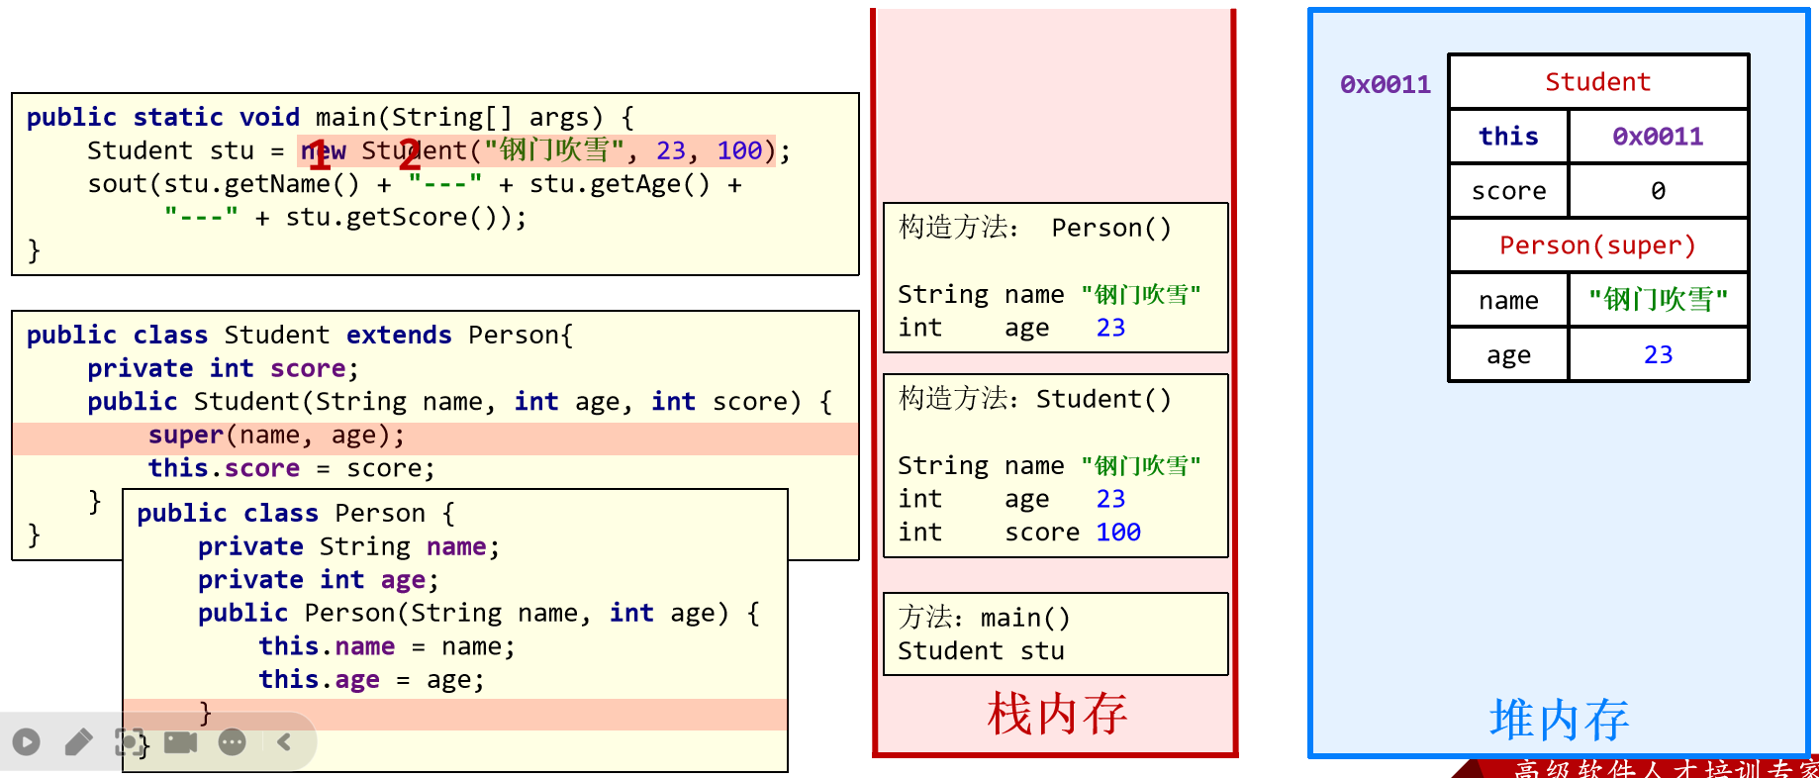Image resolution: width=1819 pixels, height=778 pixels.
Task: Open the more options ellipsis menu
Action: coord(233,741)
